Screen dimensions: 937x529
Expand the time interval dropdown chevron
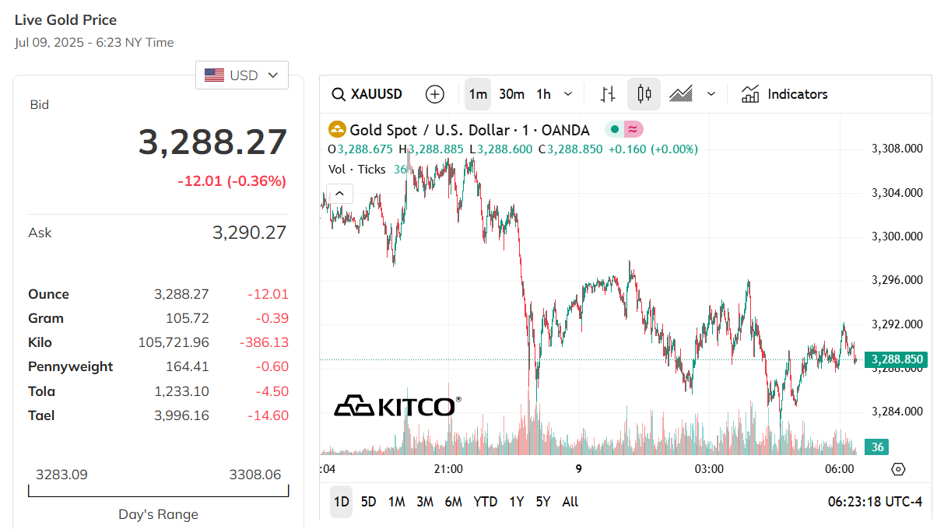coord(568,94)
